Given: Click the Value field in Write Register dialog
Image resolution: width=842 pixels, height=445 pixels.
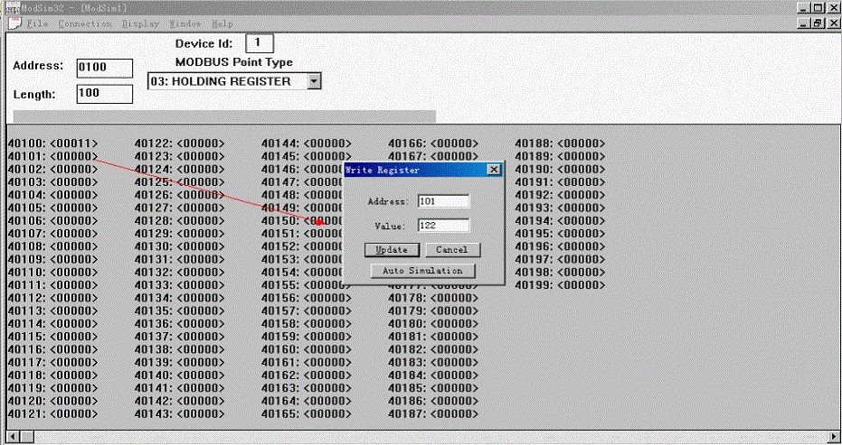Looking at the screenshot, I should pos(443,226).
